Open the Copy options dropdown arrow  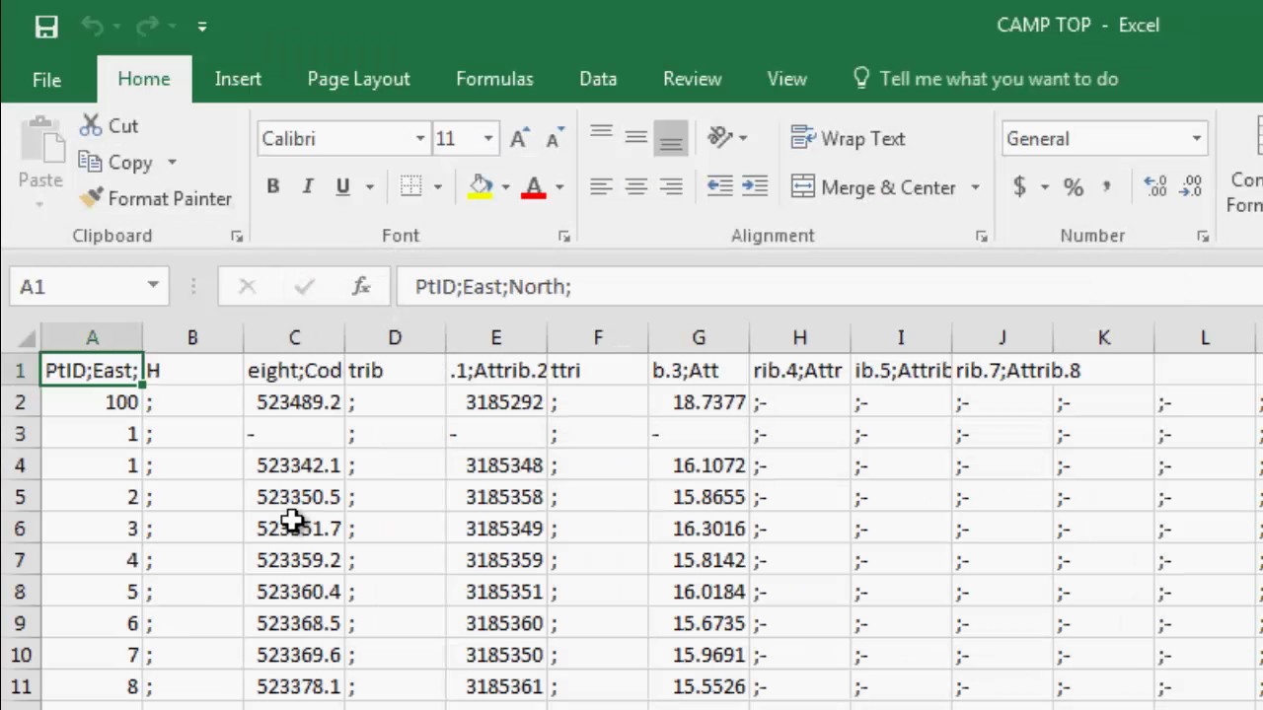(172, 162)
